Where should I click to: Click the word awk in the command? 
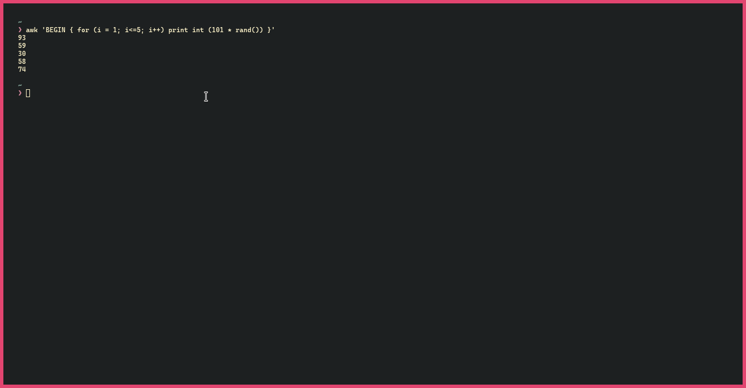pos(32,30)
